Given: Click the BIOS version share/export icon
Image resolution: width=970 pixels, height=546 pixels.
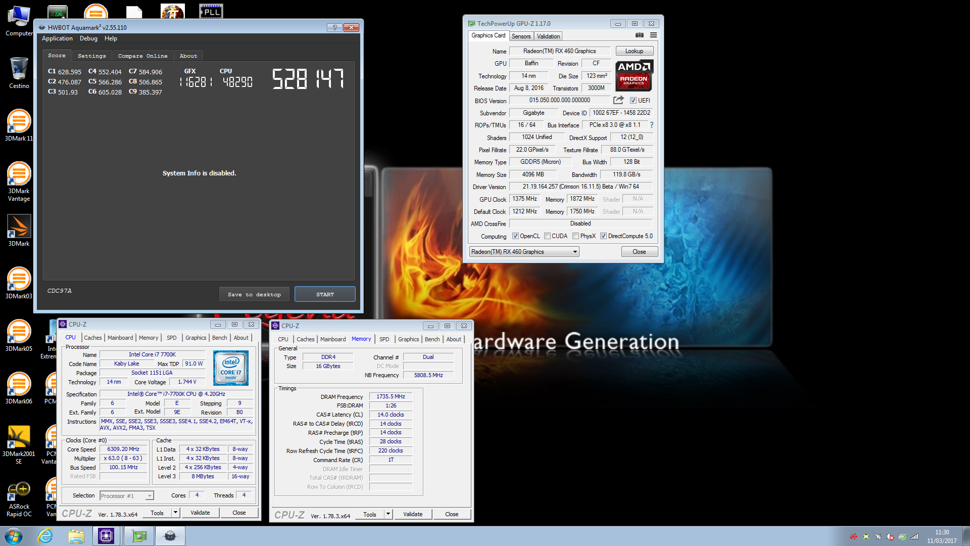Looking at the screenshot, I should (x=618, y=100).
